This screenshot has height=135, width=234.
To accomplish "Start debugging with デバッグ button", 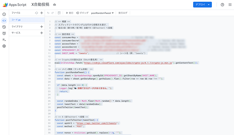I will 82,13.
